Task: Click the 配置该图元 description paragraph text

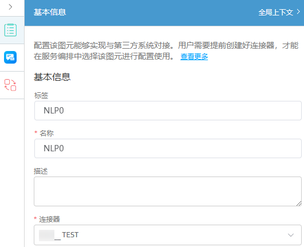Action: (166, 51)
